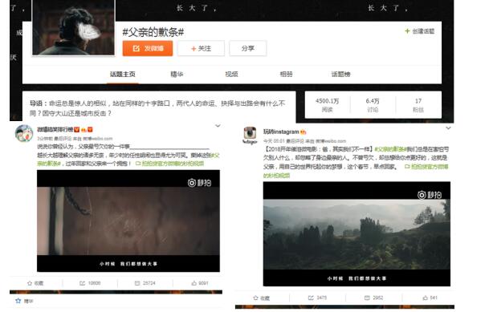Image resolution: width=493 pixels, height=312 pixels.
Task: Expand chevron menu on 玩转instagram post
Action: [448, 128]
